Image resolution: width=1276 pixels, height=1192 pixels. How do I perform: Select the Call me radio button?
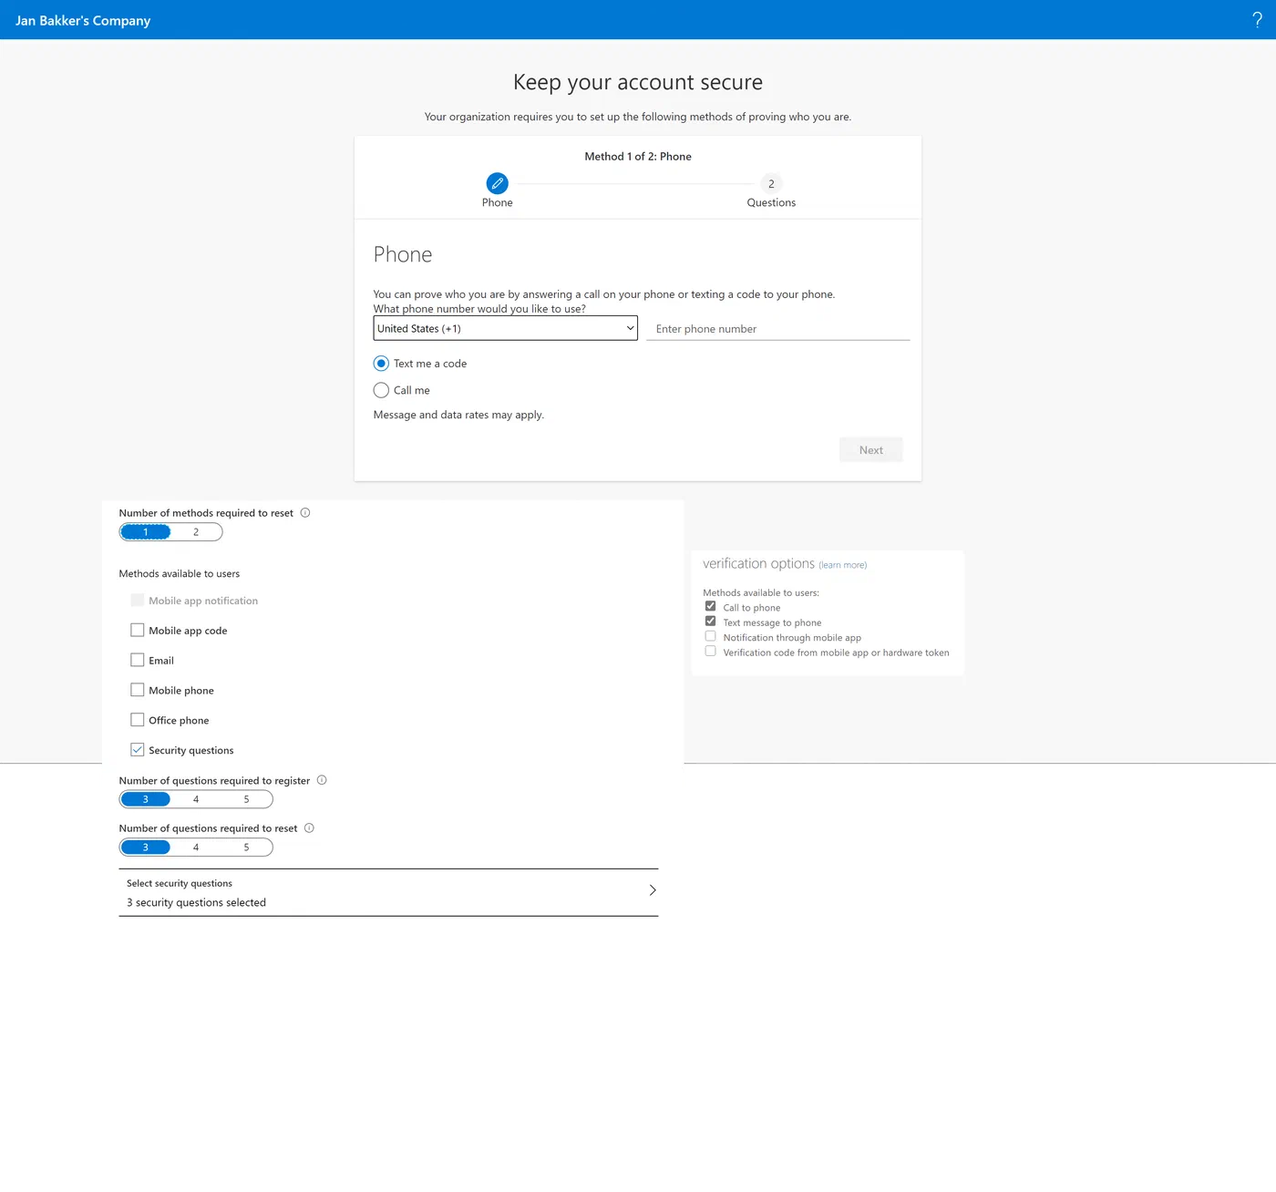(x=381, y=390)
